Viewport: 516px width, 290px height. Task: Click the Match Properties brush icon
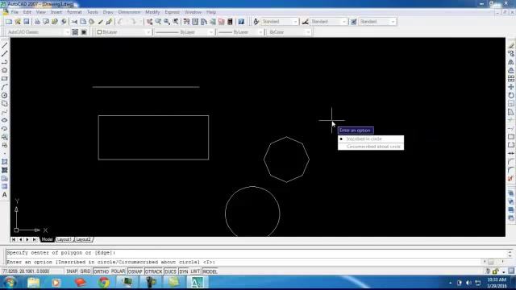pos(109,22)
